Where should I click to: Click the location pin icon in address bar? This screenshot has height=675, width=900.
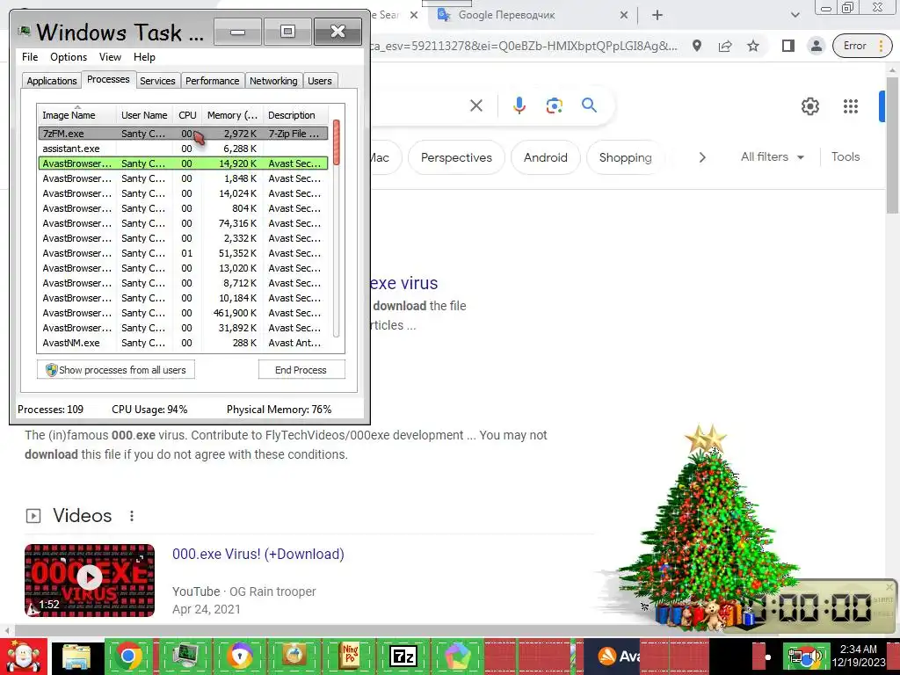point(697,46)
